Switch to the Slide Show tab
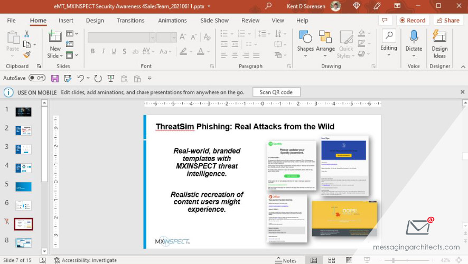 click(214, 21)
